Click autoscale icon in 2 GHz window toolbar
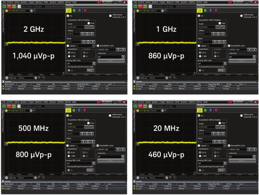The width and height of the screenshot is (259, 195). (x=19, y=6)
